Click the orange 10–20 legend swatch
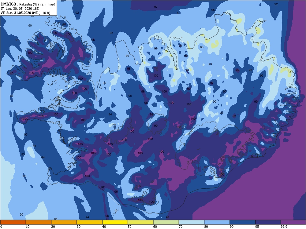 [x=39, y=222]
